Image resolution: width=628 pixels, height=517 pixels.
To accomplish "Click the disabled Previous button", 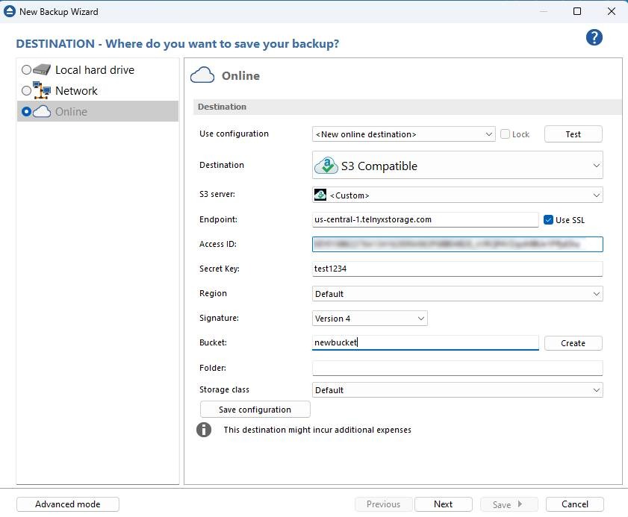I will click(383, 504).
